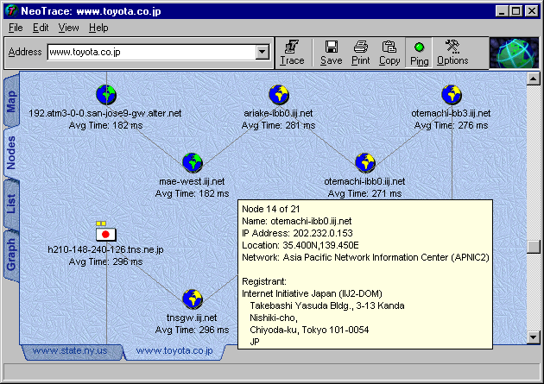Open the File menu
Viewport: 544px width, 384px height.
(x=16, y=28)
